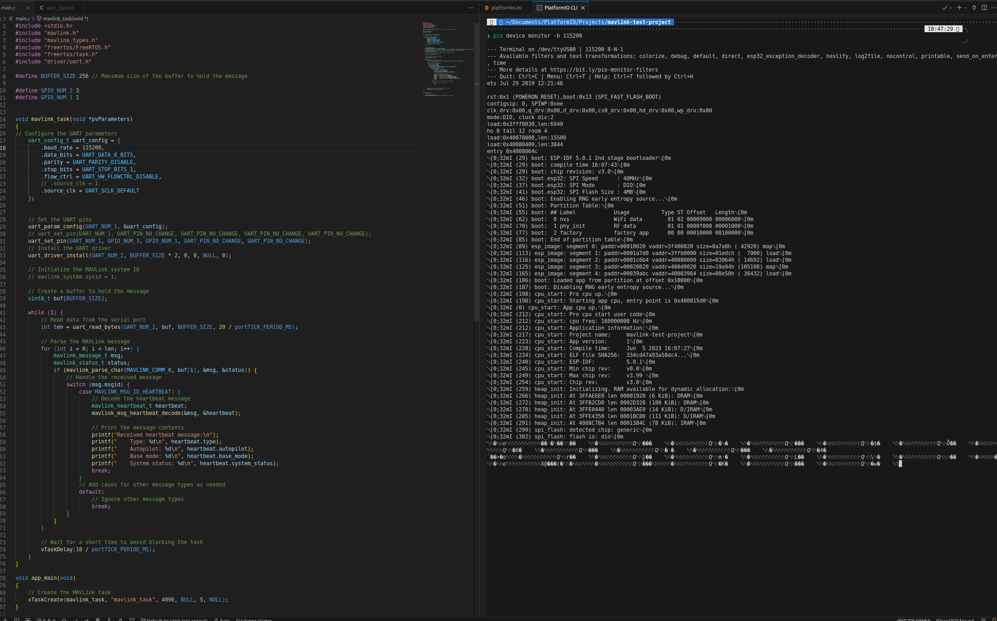Click the terminal block cursor after garbled output
The width and height of the screenshot is (997, 621).
tap(900, 464)
